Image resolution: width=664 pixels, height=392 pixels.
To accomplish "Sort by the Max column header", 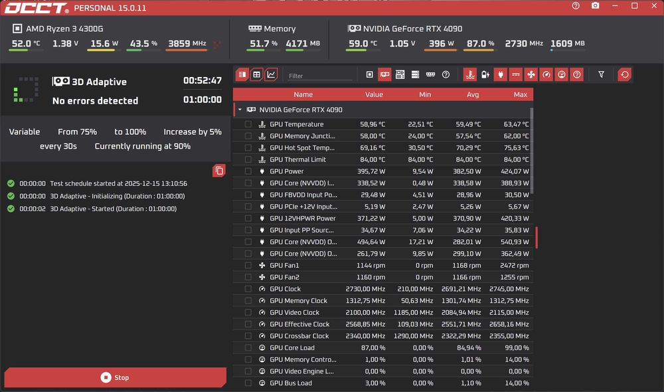I will click(x=520, y=94).
